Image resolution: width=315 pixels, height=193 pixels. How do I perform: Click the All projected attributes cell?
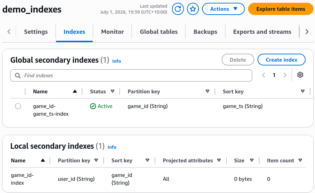166,179
